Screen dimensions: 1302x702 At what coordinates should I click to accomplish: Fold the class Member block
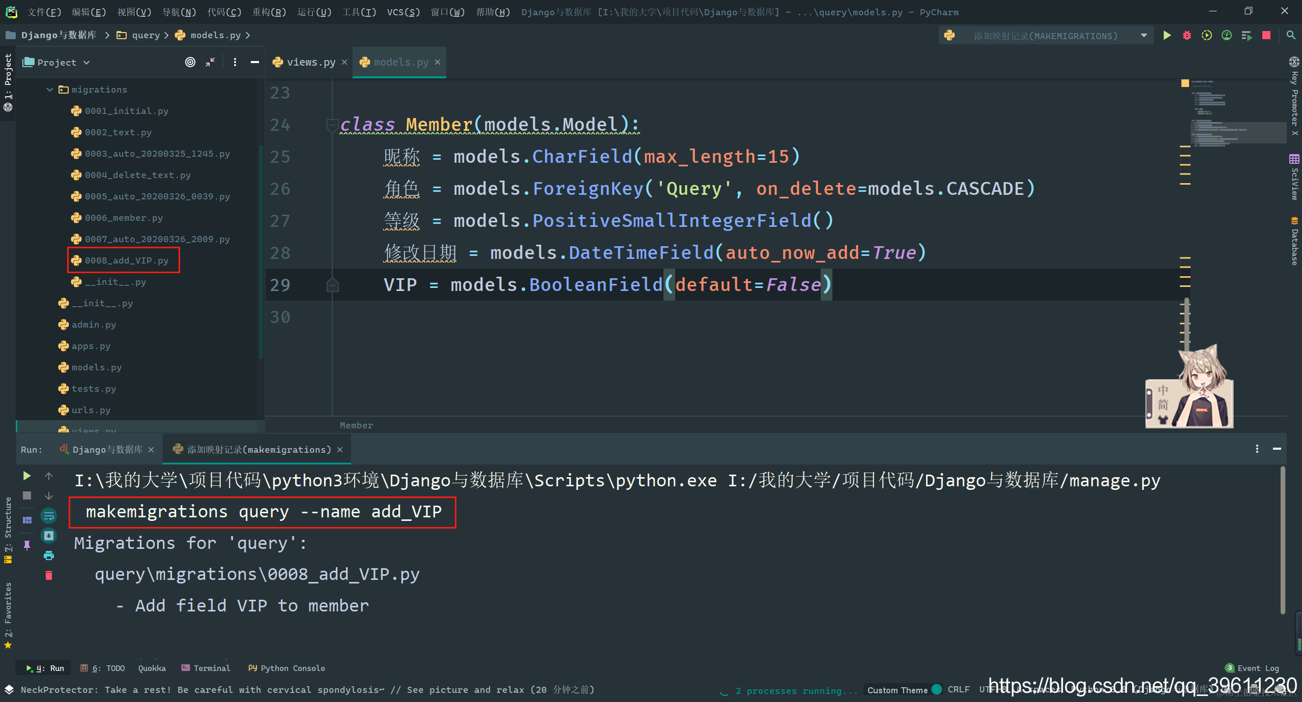332,125
